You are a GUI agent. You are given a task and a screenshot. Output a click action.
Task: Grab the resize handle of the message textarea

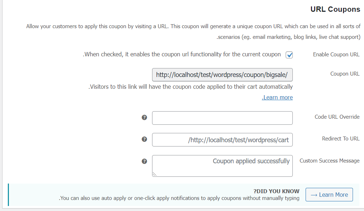pos(154,174)
